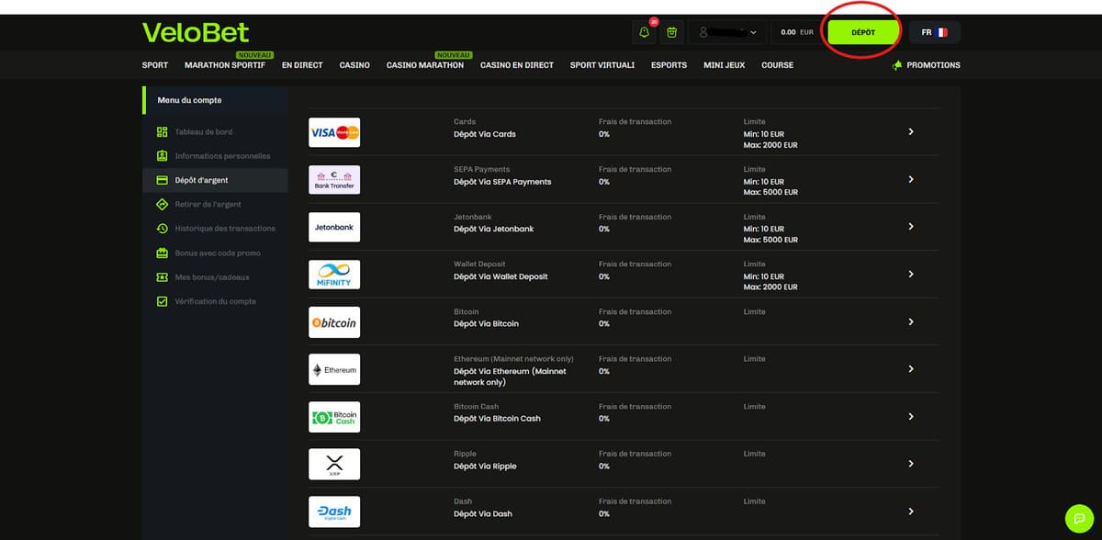The image size is (1102, 540).
Task: Expand the Bitcoin Cash row arrow
Action: [x=910, y=417]
